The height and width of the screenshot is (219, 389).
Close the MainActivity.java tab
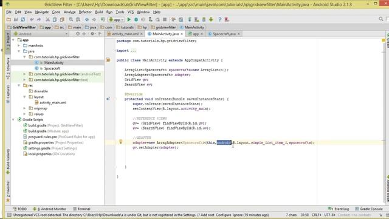click(182, 34)
